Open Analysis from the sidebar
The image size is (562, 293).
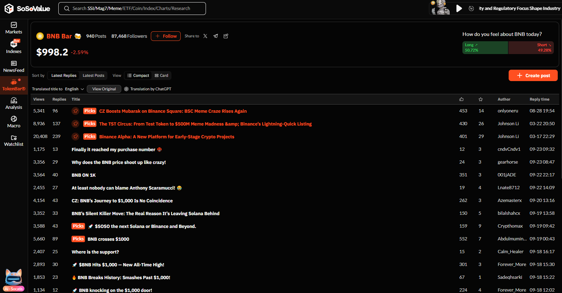pyautogui.click(x=14, y=103)
